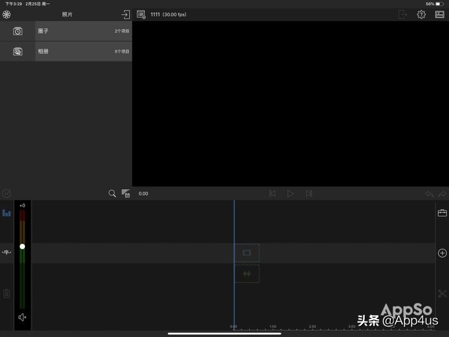This screenshot has height=337, width=449.
Task: Select the empty video clip placeholder
Action: pyautogui.click(x=247, y=253)
